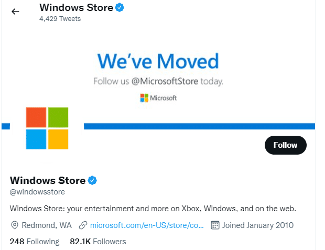Click the 4,429 Tweets count
This screenshot has height=250, width=325.
pos(60,19)
